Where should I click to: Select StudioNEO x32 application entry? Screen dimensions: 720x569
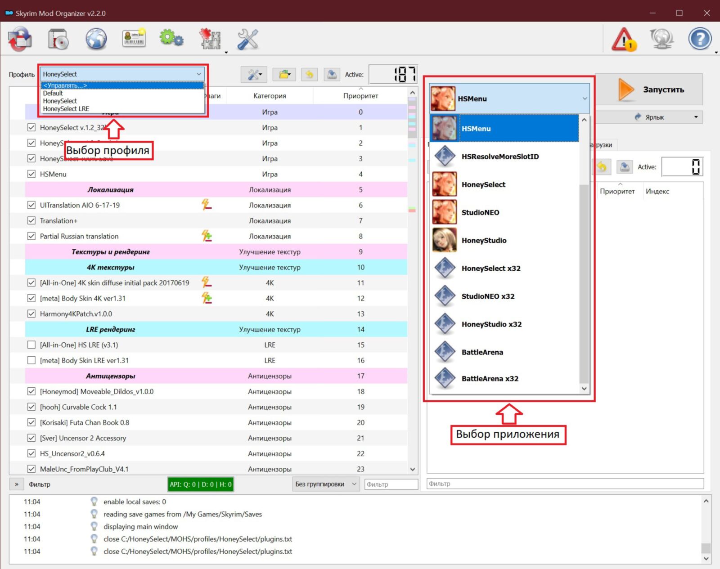point(504,296)
